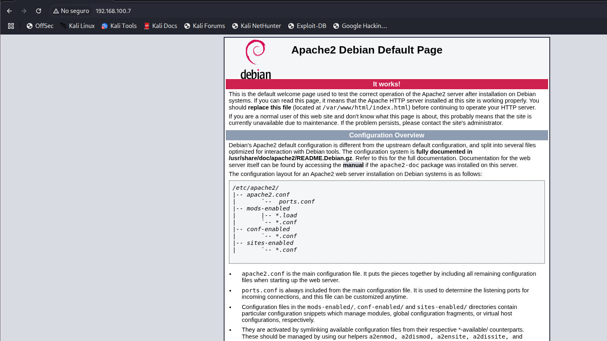
Task: Open the Kali NetHunter bookmark
Action: pos(257,26)
